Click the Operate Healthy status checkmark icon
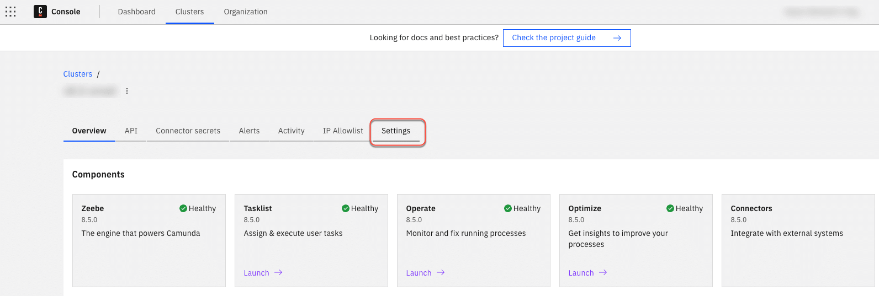Viewport: 879px width, 296px height. (x=508, y=208)
